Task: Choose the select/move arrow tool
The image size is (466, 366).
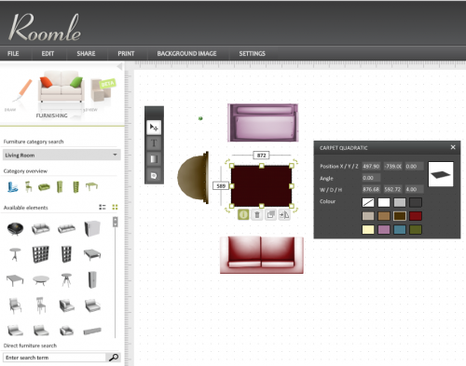Action: pyautogui.click(x=154, y=128)
